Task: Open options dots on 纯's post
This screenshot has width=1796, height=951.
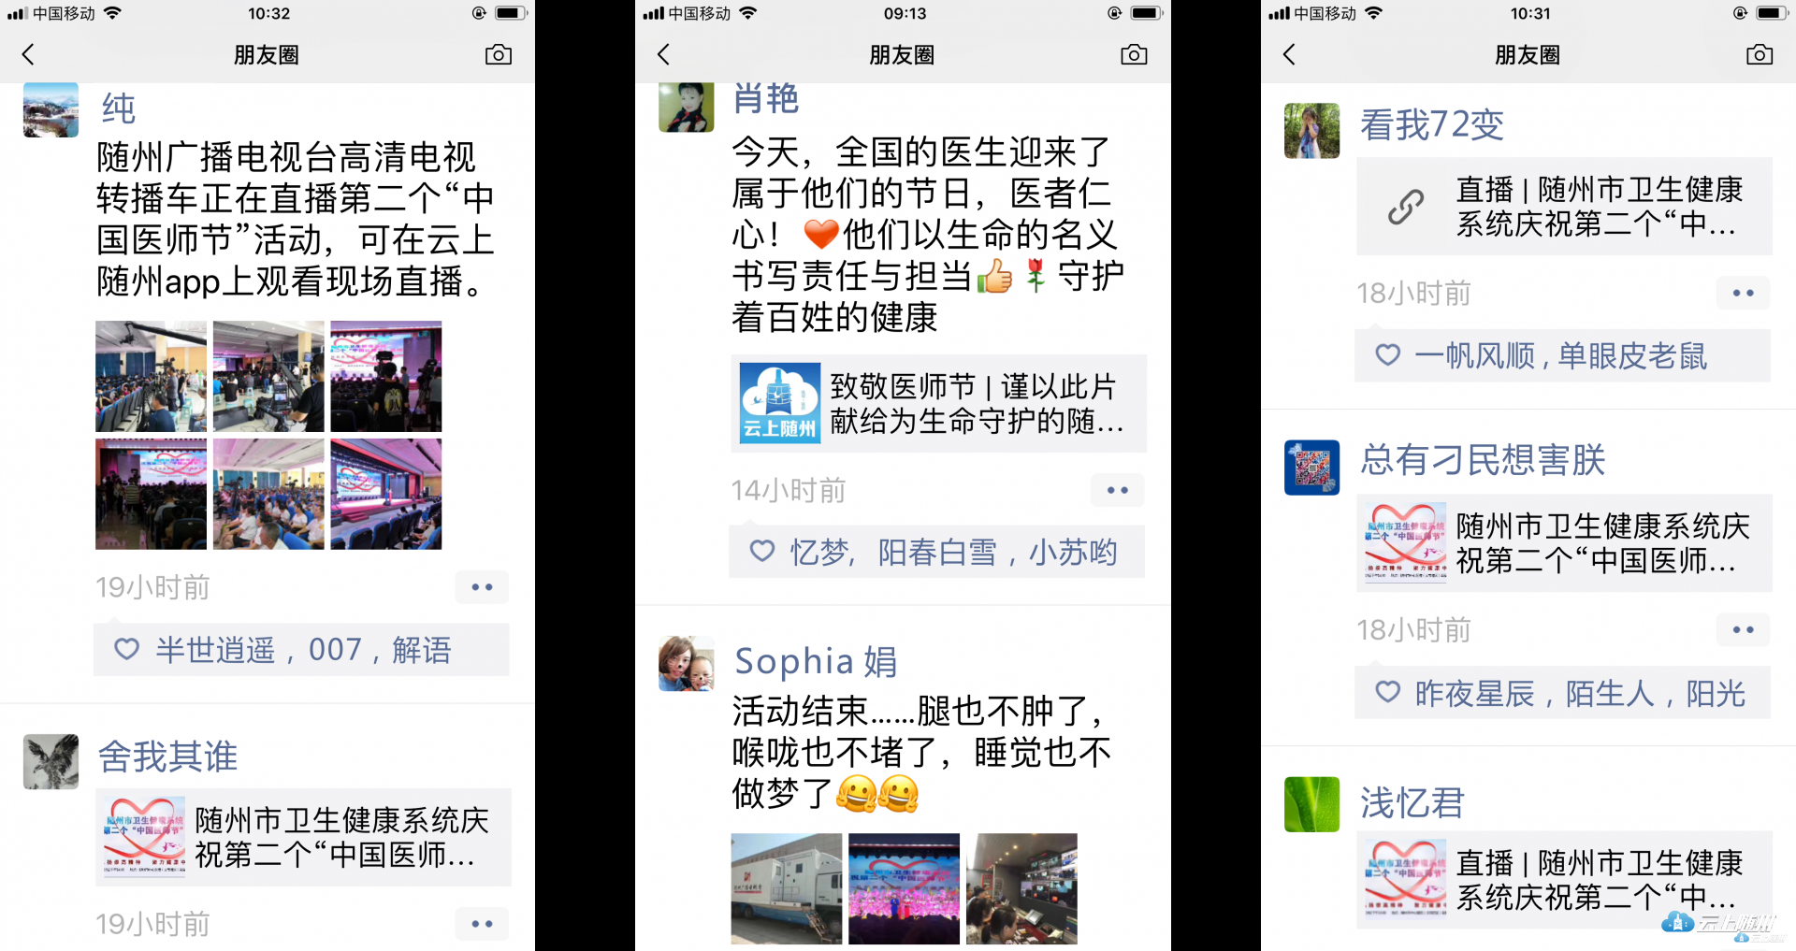Action: (x=483, y=587)
